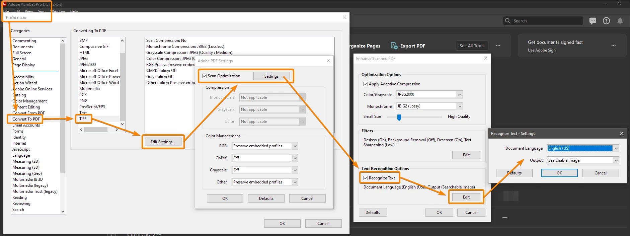630x236 pixels.
Task: Select PostScript/EPS in file type list
Action: coord(92,107)
